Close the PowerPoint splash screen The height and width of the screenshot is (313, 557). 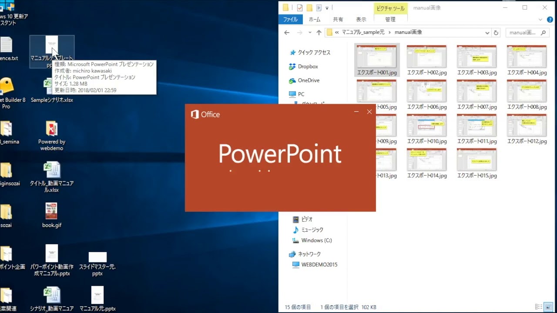(369, 112)
